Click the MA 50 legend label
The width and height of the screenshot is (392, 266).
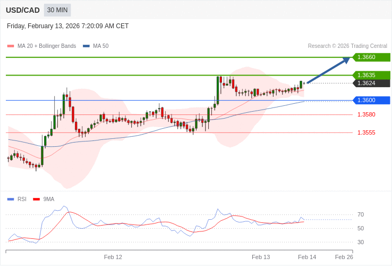(101, 46)
